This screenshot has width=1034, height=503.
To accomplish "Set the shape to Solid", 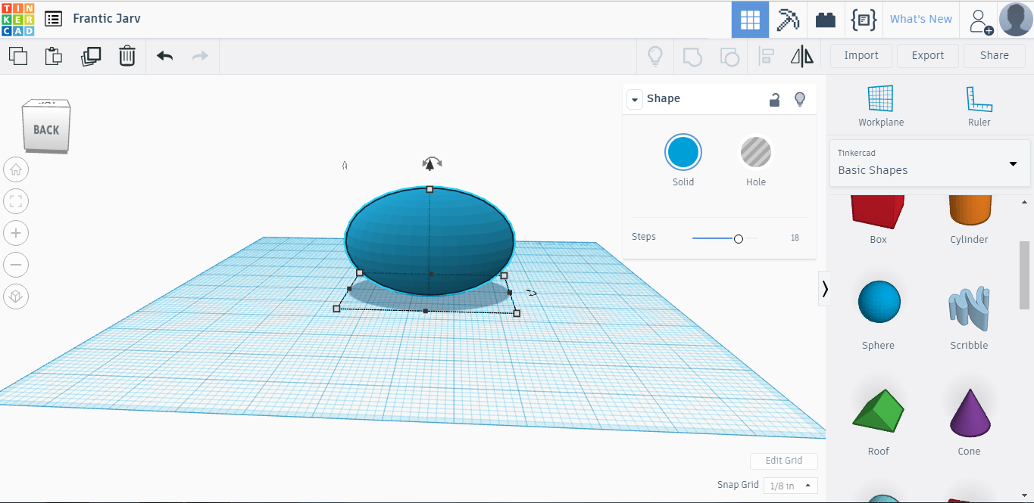I will coord(683,153).
